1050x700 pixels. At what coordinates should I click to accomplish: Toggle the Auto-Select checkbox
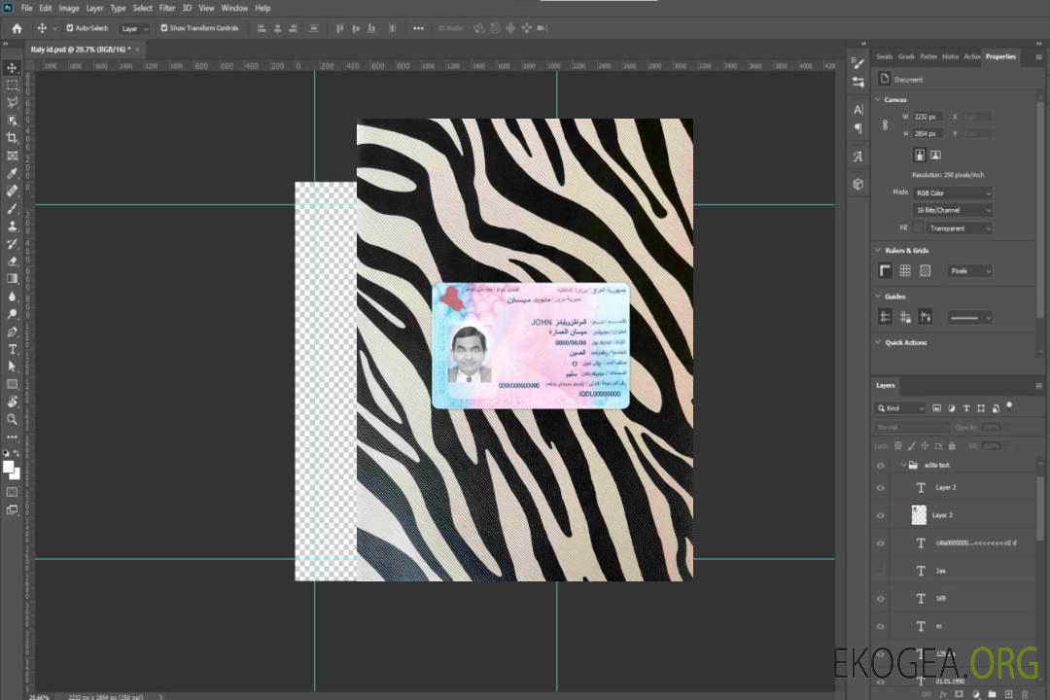point(70,28)
